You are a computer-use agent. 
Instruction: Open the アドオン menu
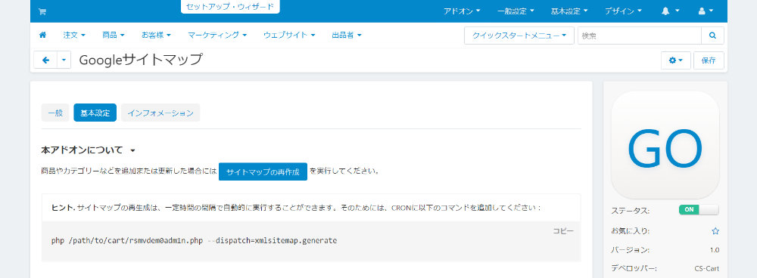click(462, 11)
